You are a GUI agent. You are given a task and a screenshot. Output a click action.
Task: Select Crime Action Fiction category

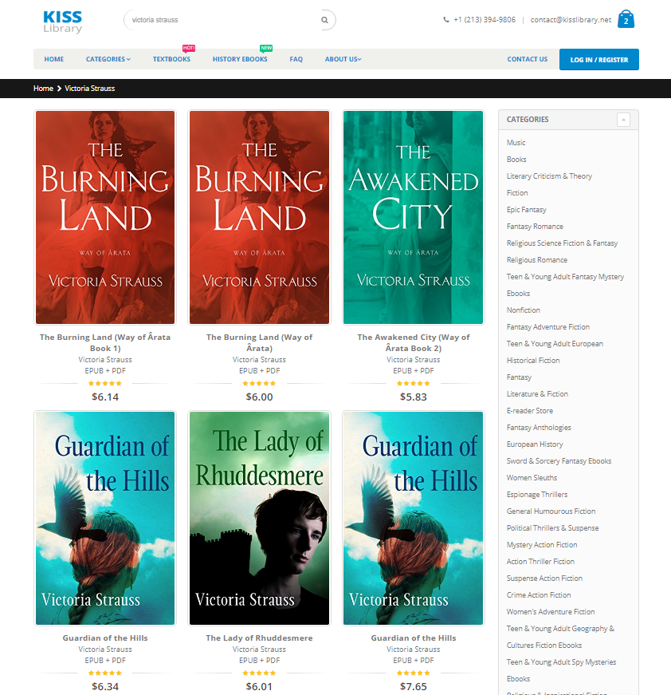pos(539,595)
